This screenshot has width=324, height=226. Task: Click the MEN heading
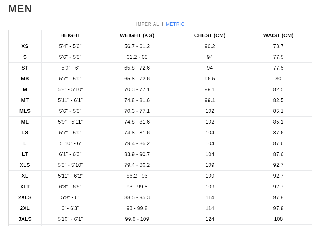[20, 9]
